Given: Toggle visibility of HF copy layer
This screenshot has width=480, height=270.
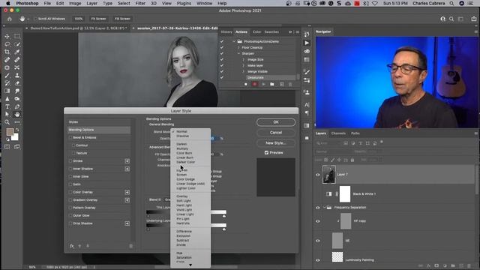Looking at the screenshot, I should 318,221.
